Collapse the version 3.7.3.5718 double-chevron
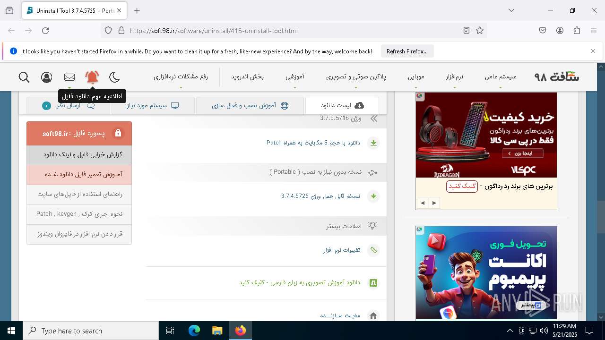 click(x=374, y=119)
